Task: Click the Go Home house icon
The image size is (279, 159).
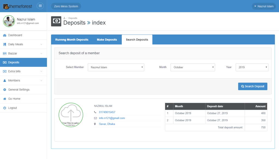Action: click(x=5, y=99)
